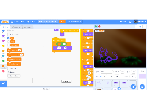The image size is (147, 110).
Task: Click the sprite size field
Action: 117,76
